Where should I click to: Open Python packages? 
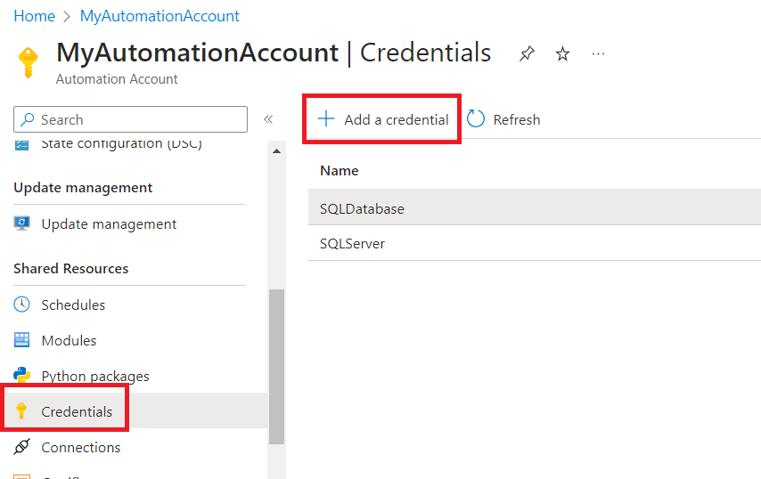tap(95, 377)
